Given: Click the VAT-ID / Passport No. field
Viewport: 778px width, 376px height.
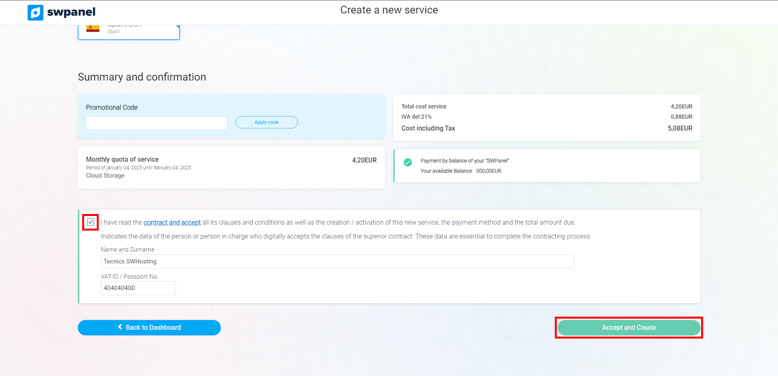Looking at the screenshot, I should (138, 288).
